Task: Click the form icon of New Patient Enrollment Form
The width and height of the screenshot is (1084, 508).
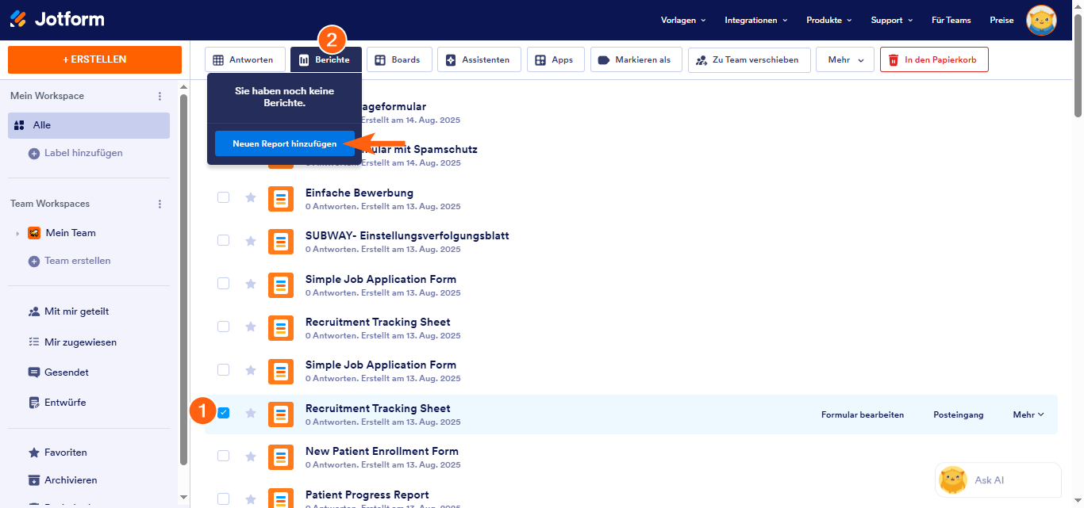Action: (281, 457)
